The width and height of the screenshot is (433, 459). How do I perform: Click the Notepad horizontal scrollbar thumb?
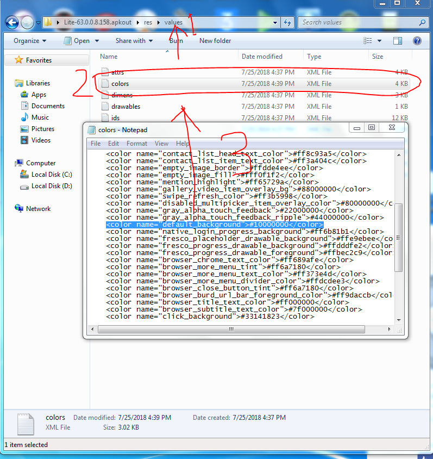pos(231,329)
